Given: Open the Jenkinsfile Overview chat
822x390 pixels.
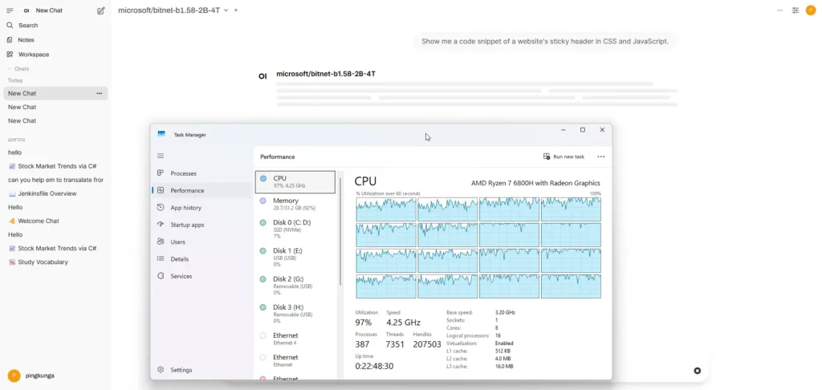Looking at the screenshot, I should click(55, 193).
